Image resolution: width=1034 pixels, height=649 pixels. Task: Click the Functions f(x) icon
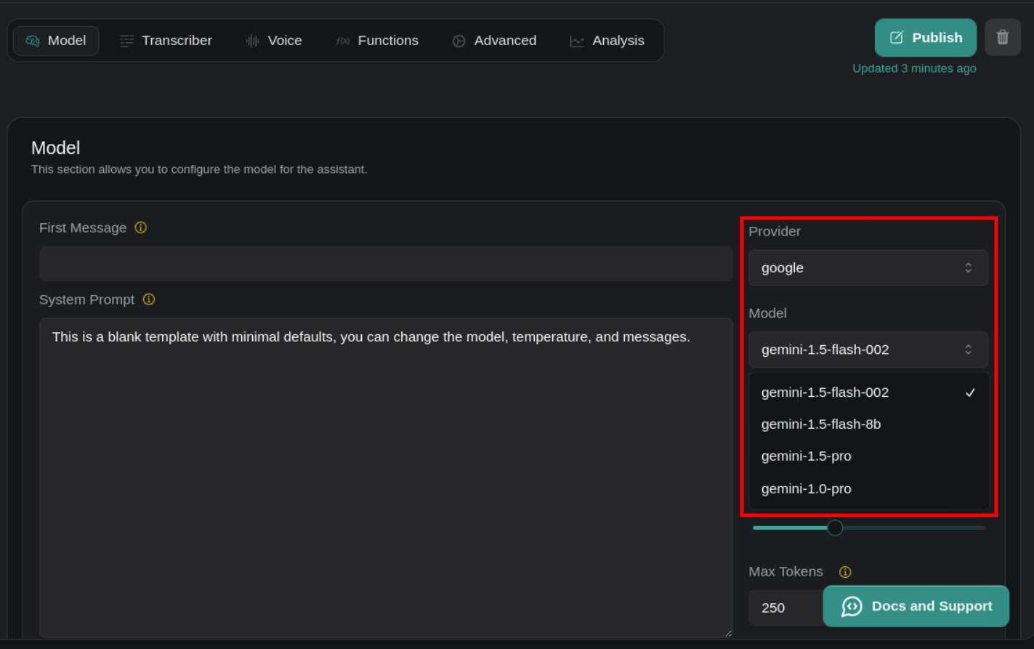click(x=342, y=41)
